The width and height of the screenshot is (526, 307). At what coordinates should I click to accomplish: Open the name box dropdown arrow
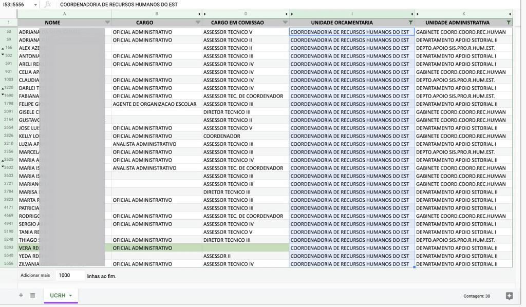pos(35,5)
